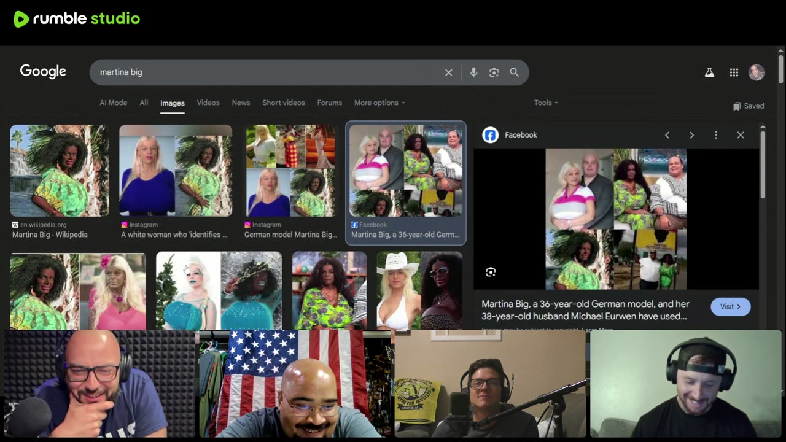The height and width of the screenshot is (442, 786).
Task: Open 'A white woman who identifies' Instagram link
Action: 174,235
